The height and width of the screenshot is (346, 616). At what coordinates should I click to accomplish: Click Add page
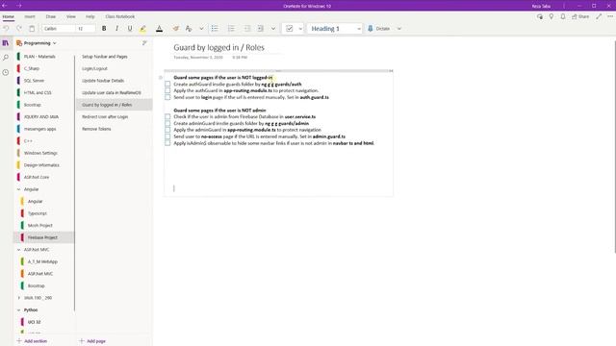coord(92,341)
